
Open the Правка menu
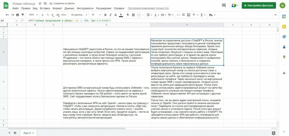click(26, 8)
